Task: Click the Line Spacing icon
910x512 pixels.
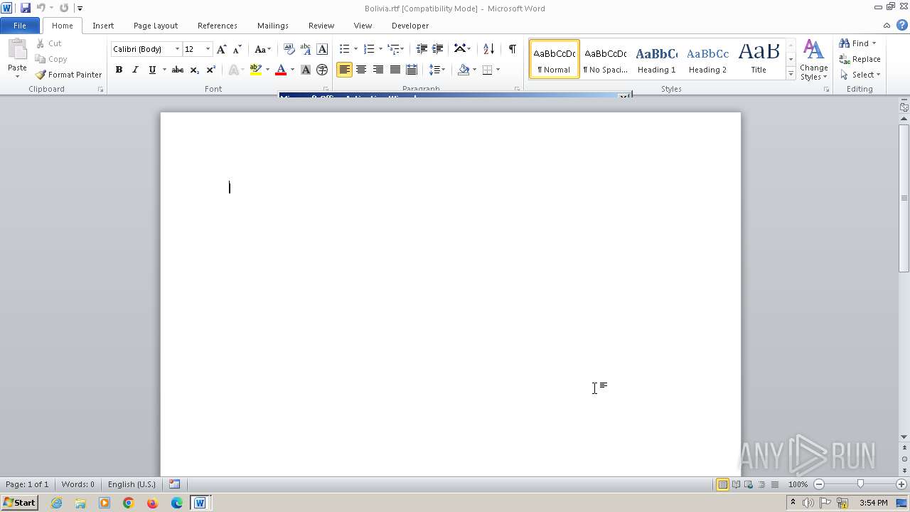Action: [434, 70]
